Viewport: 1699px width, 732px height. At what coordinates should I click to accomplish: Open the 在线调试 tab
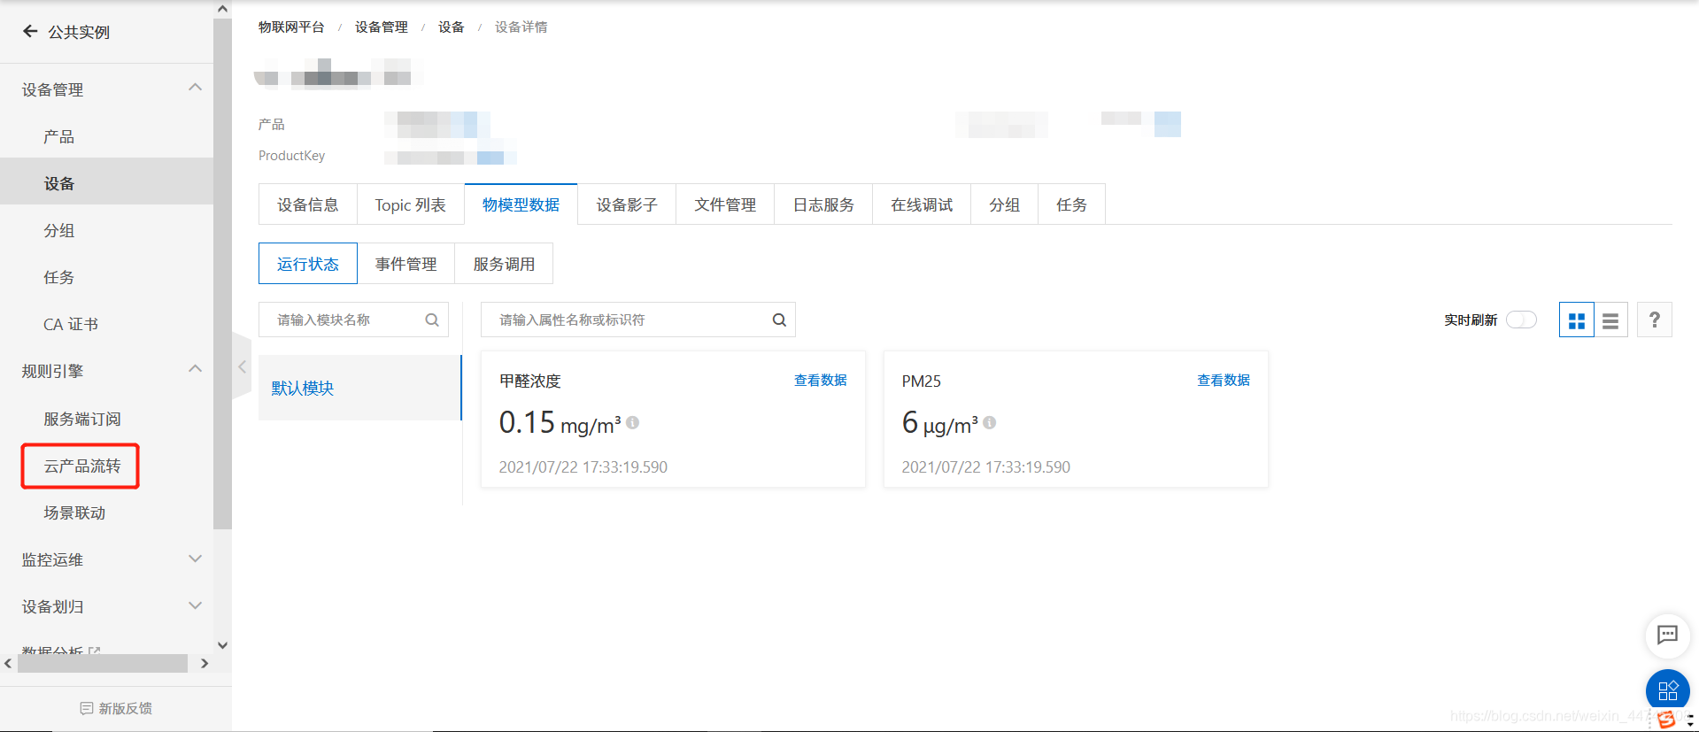pos(922,204)
